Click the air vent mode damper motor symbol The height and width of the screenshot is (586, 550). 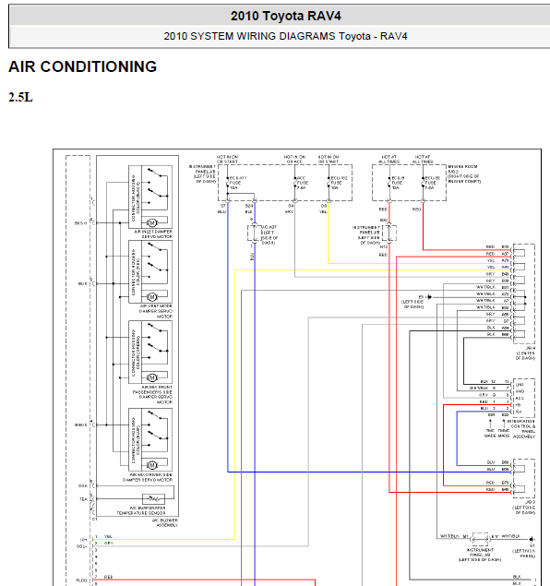152,297
